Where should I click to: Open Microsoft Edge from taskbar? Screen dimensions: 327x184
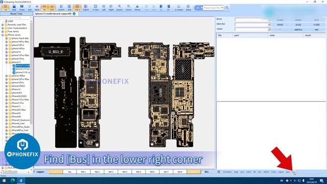click(12, 180)
